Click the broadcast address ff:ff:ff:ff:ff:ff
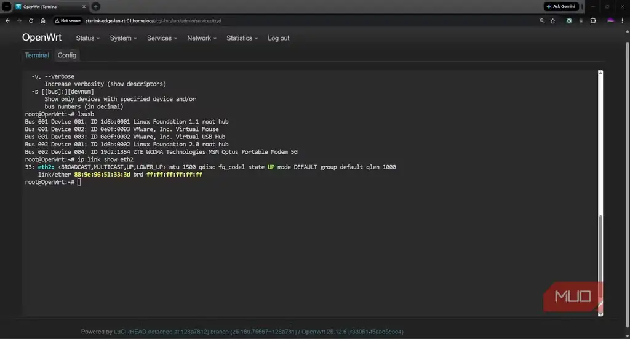This screenshot has width=630, height=339. (174, 174)
